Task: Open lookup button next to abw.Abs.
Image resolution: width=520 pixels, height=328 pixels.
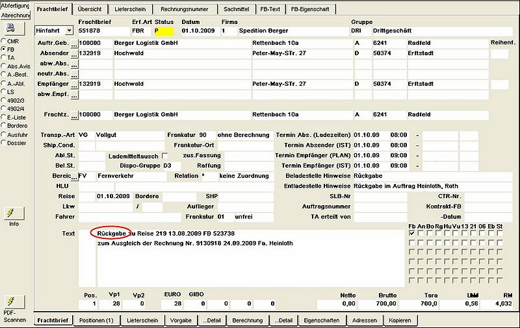Action: (x=74, y=64)
